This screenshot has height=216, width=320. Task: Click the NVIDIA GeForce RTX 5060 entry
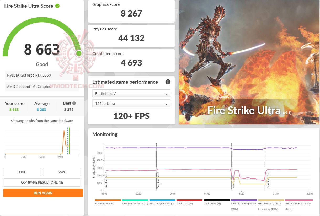[42, 75]
